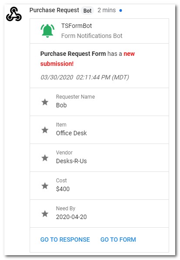Select the Office Desk item value
Screen dimensions: 180x260
[x=71, y=133]
